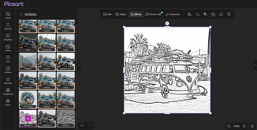The height and width of the screenshot is (130, 257).
Task: Click the top-left corner resize handle
Action: pos(124,27)
